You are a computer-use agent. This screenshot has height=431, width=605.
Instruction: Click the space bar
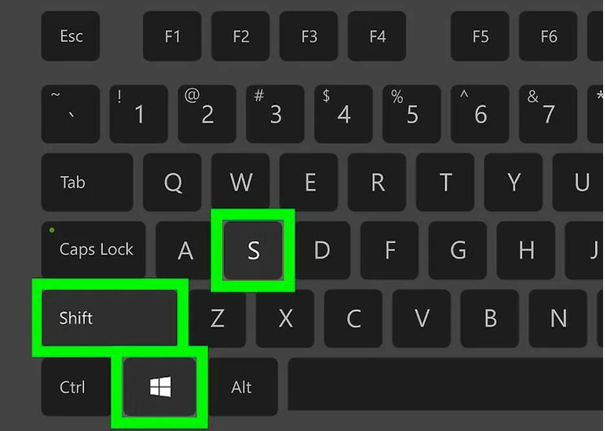click(446, 384)
